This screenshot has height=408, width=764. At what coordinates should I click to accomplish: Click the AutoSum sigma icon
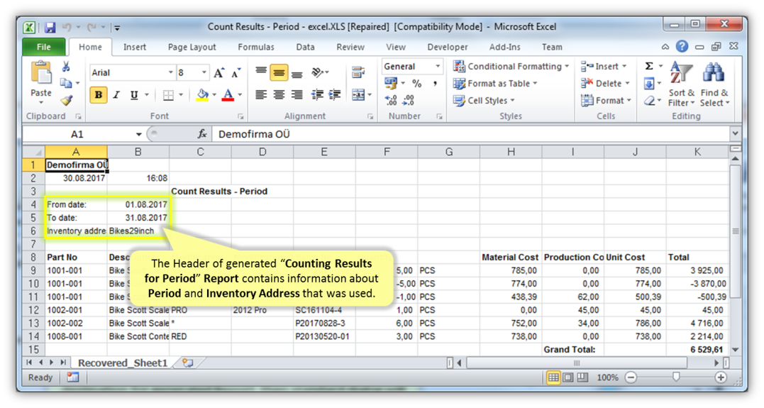[x=649, y=66]
